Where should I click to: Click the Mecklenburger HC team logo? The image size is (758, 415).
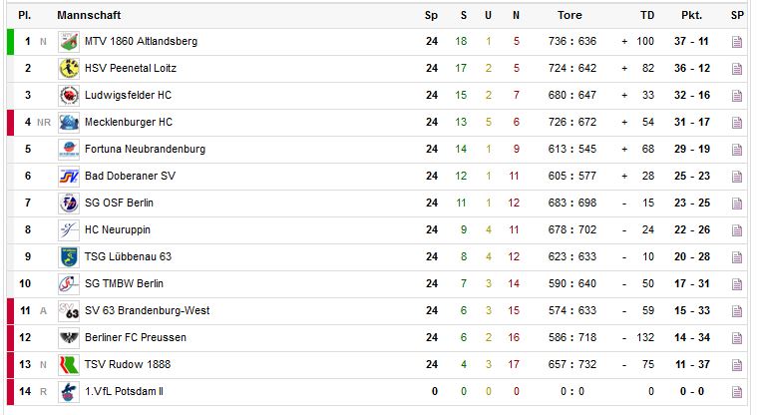[69, 123]
